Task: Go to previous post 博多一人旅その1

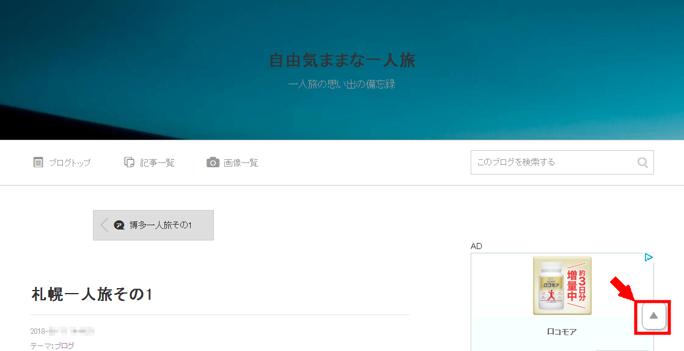Action: [x=153, y=225]
